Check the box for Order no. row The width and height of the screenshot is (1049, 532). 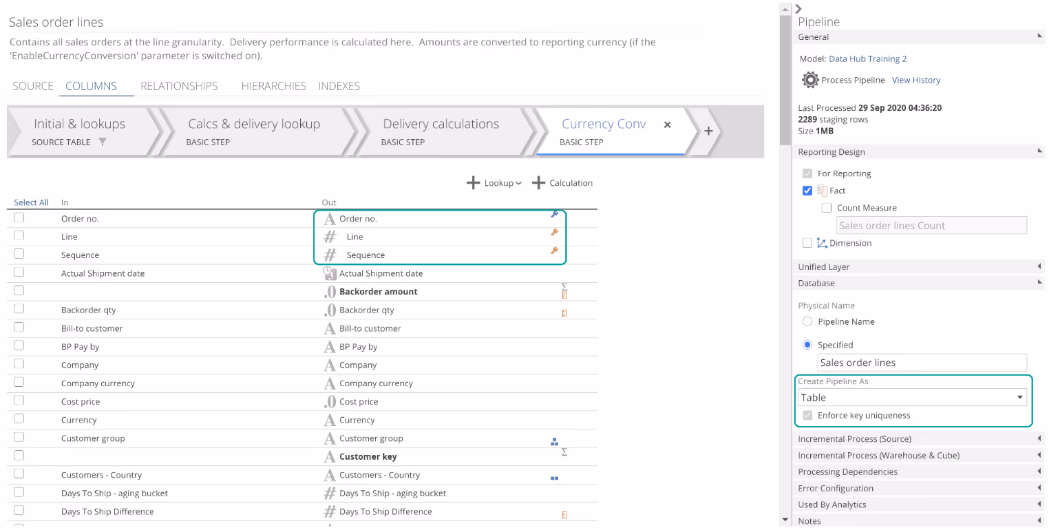pos(19,217)
